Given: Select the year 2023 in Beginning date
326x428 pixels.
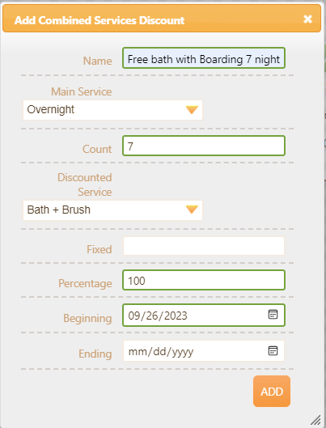Looking at the screenshot, I should 176,316.
